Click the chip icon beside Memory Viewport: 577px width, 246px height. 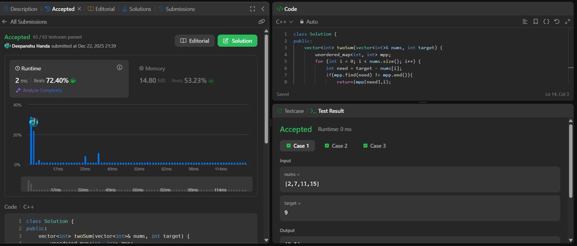(141, 69)
